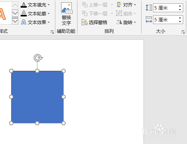Open the 文本轮廓 text outline dropdown
The width and height of the screenshot is (187, 144).
[35, 13]
